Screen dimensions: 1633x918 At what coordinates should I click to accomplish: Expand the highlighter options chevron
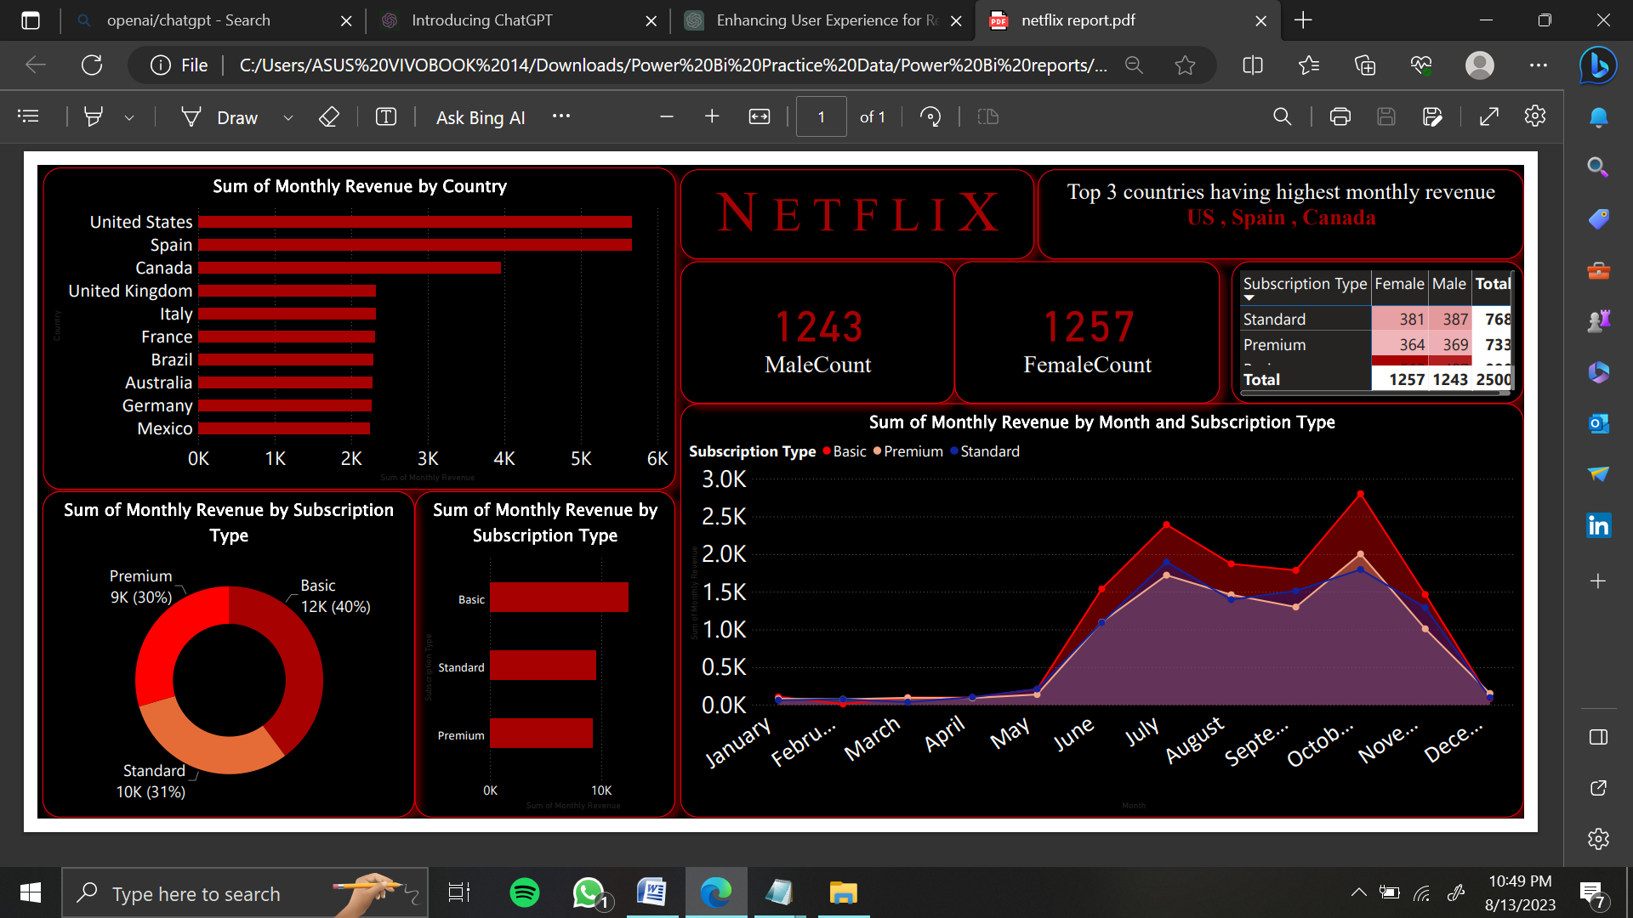coord(129,117)
